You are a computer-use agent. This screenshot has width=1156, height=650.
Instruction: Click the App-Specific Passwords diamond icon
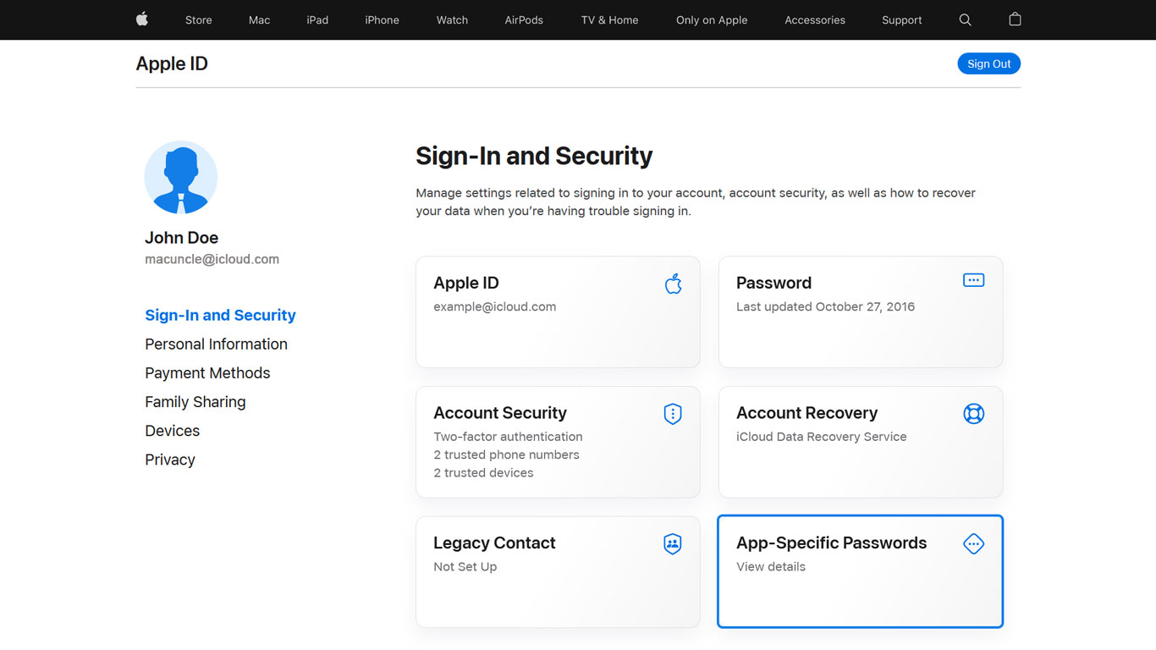tap(973, 544)
